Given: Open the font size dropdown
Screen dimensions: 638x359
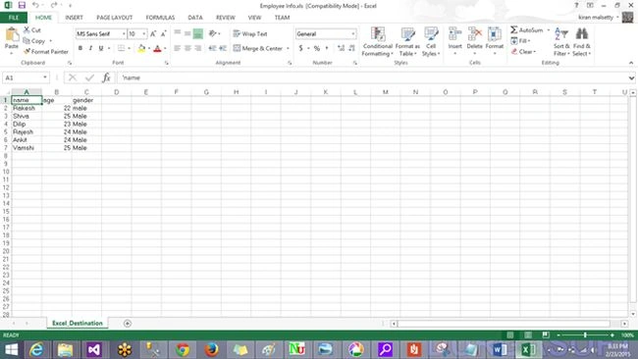Looking at the screenshot, I should click(144, 33).
